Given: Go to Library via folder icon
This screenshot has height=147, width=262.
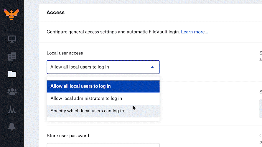Looking at the screenshot, I should 12,74.
